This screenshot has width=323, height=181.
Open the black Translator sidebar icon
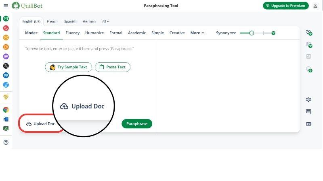click(6, 66)
